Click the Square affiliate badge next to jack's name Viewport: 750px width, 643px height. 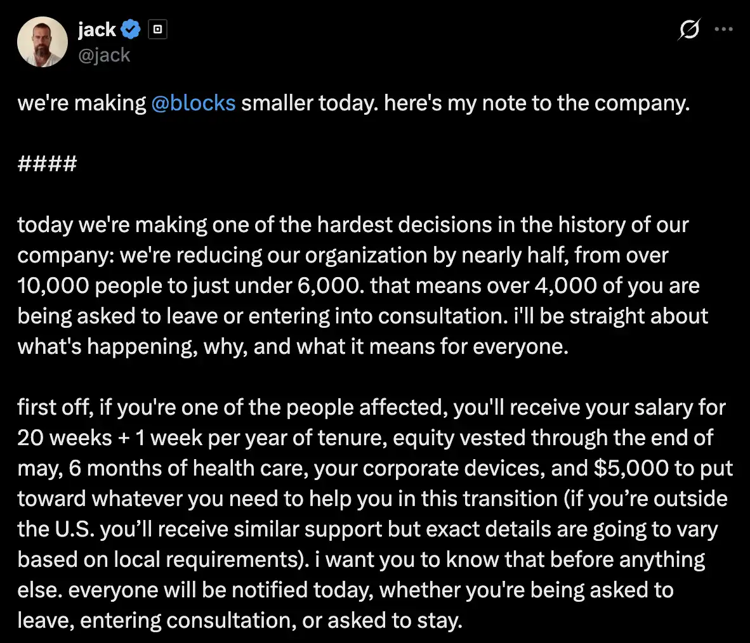click(157, 29)
